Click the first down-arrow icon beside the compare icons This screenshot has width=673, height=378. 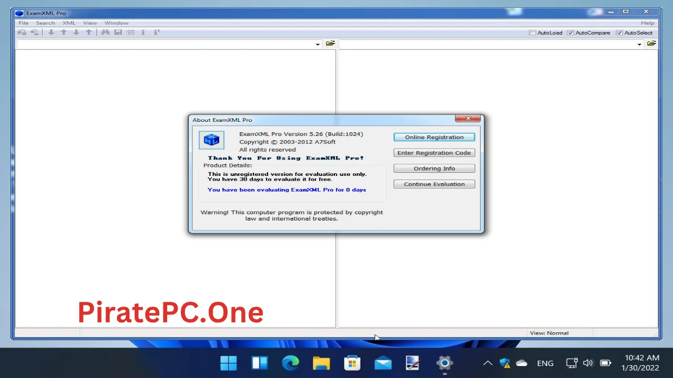[x=51, y=33]
